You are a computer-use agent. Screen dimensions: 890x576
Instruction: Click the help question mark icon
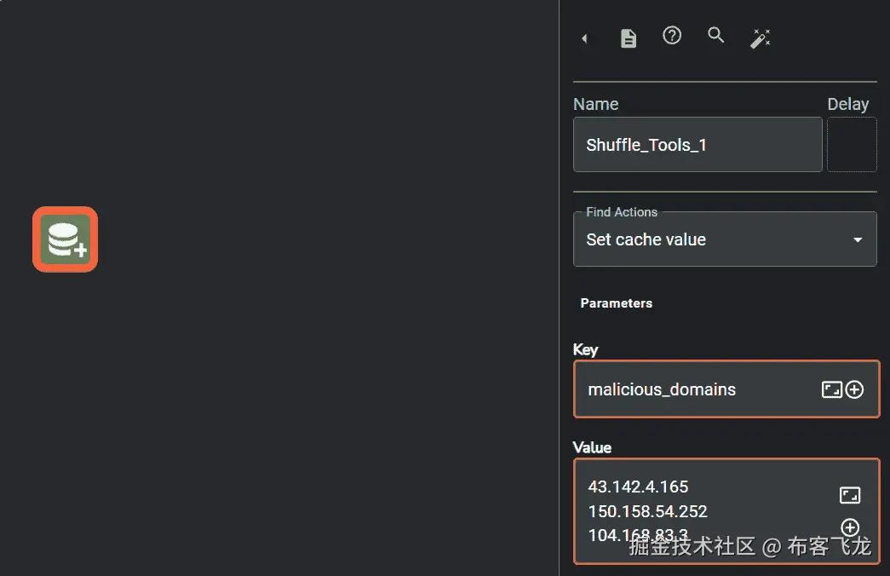672,36
